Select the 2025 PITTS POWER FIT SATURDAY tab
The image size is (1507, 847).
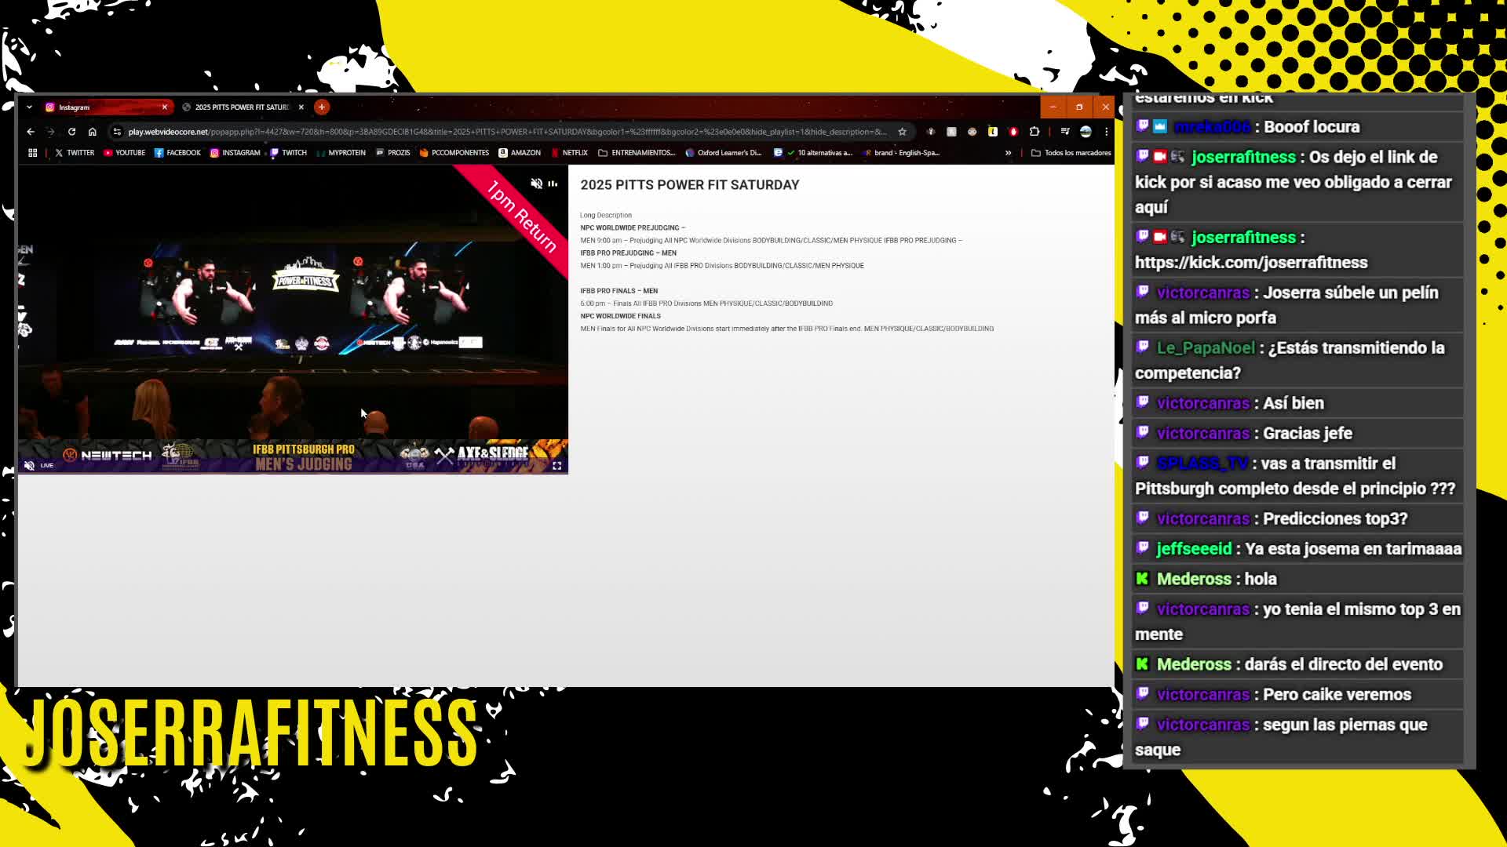coord(242,107)
